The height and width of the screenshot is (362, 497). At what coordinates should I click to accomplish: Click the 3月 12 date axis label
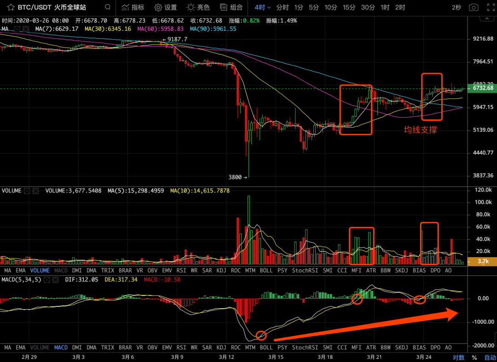pos(226,357)
